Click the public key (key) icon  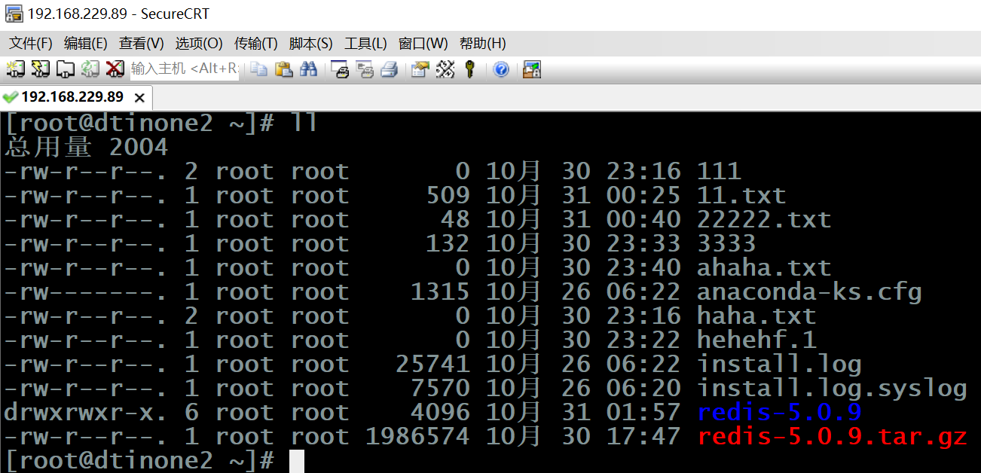pyautogui.click(x=470, y=69)
